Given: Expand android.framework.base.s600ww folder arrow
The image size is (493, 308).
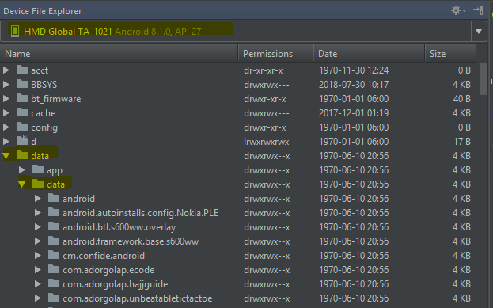Looking at the screenshot, I should 38,241.
